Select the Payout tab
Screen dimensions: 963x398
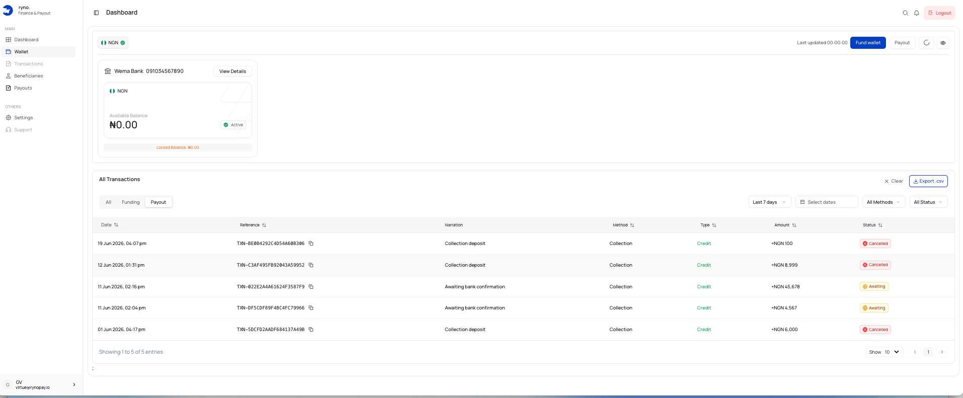click(159, 202)
